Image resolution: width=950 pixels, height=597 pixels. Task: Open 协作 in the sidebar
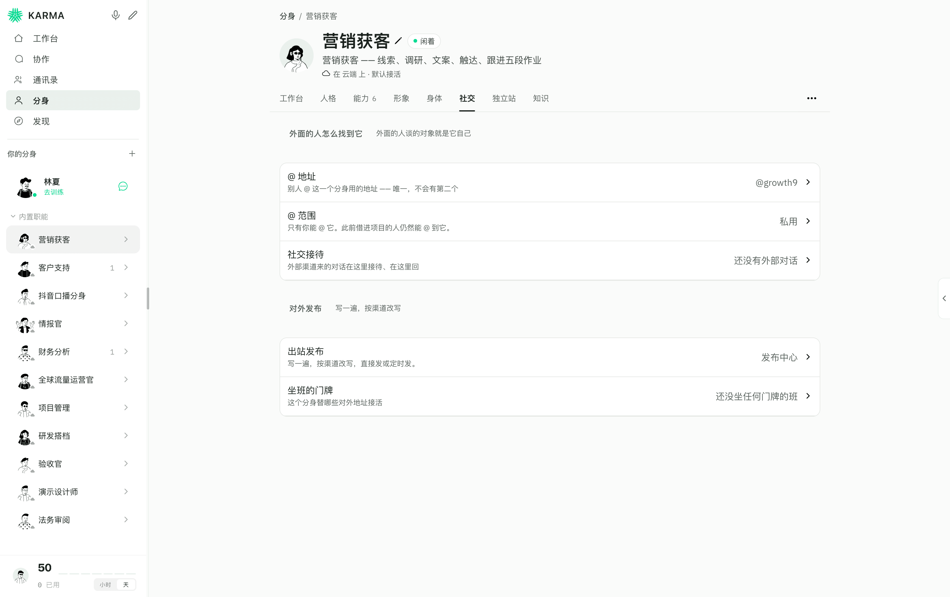(x=73, y=59)
